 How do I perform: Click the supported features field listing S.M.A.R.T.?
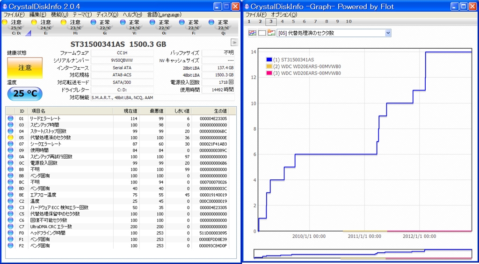[162, 97]
